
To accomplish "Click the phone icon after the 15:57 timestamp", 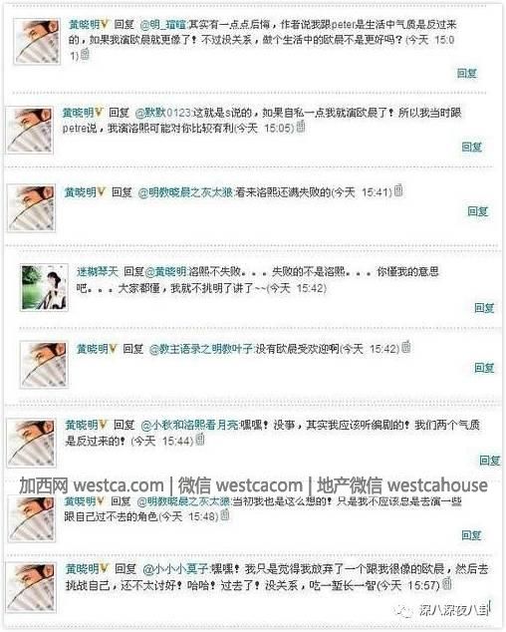I will click(446, 583).
